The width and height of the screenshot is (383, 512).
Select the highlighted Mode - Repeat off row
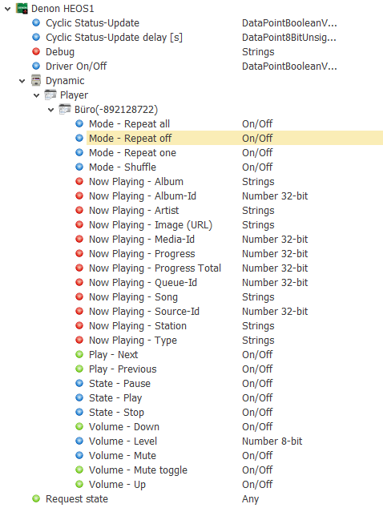[235, 138]
